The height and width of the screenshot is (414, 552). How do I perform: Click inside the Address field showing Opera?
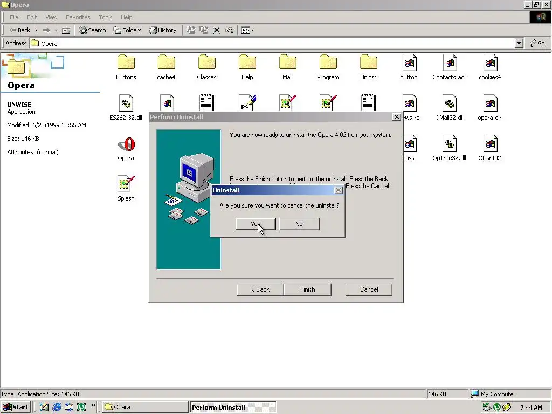(272, 43)
